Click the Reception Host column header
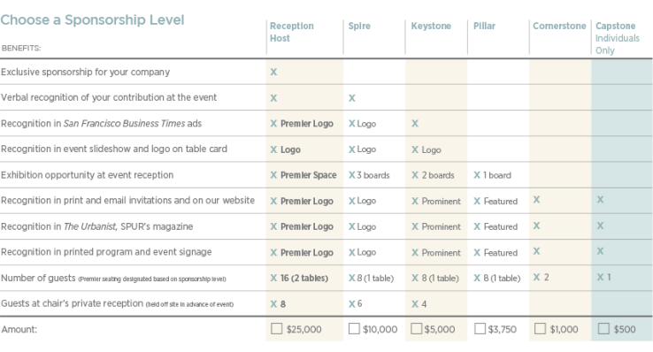Screen dimensions: 653x352 click(291, 32)
